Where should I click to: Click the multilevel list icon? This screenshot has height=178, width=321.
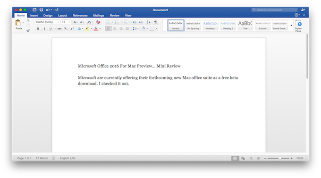click(x=126, y=22)
